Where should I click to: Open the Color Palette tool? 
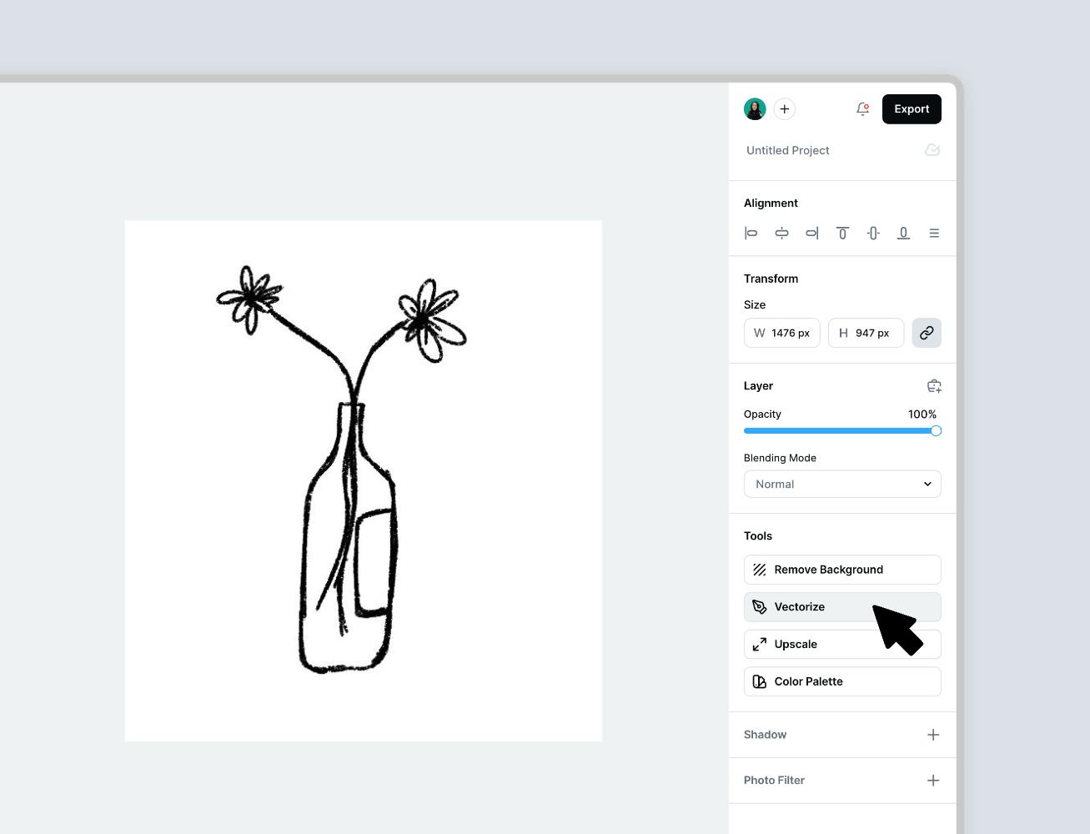click(842, 681)
